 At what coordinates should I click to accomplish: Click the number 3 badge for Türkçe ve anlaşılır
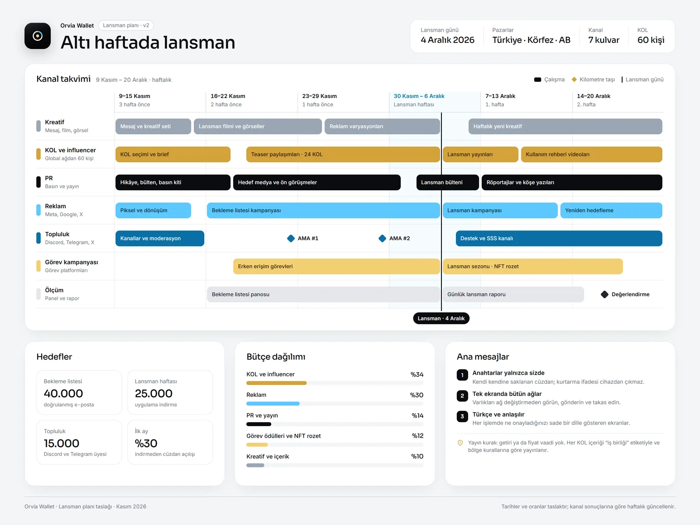pos(462,416)
